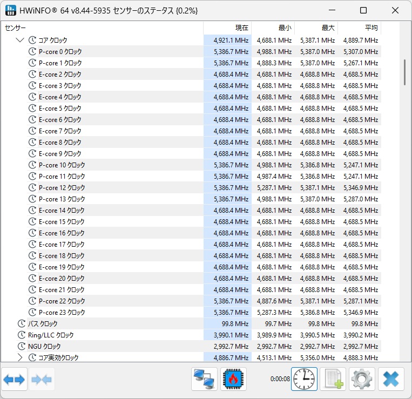Select the E-core 16 クロック row

coord(204,233)
